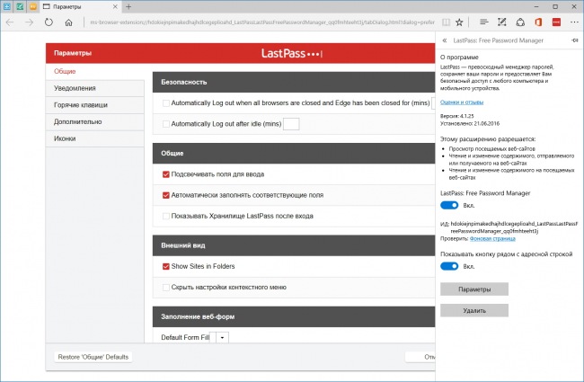Close the Параметры browser tab
The image size is (584, 382).
tap(115, 6)
